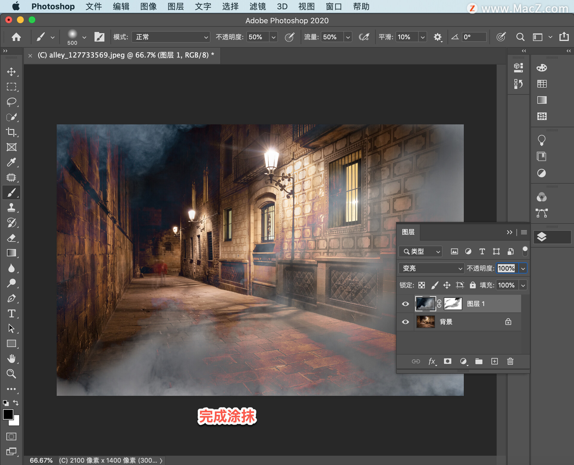The height and width of the screenshot is (465, 574).
Task: Toggle lock image pixels brush icon
Action: (x=435, y=285)
